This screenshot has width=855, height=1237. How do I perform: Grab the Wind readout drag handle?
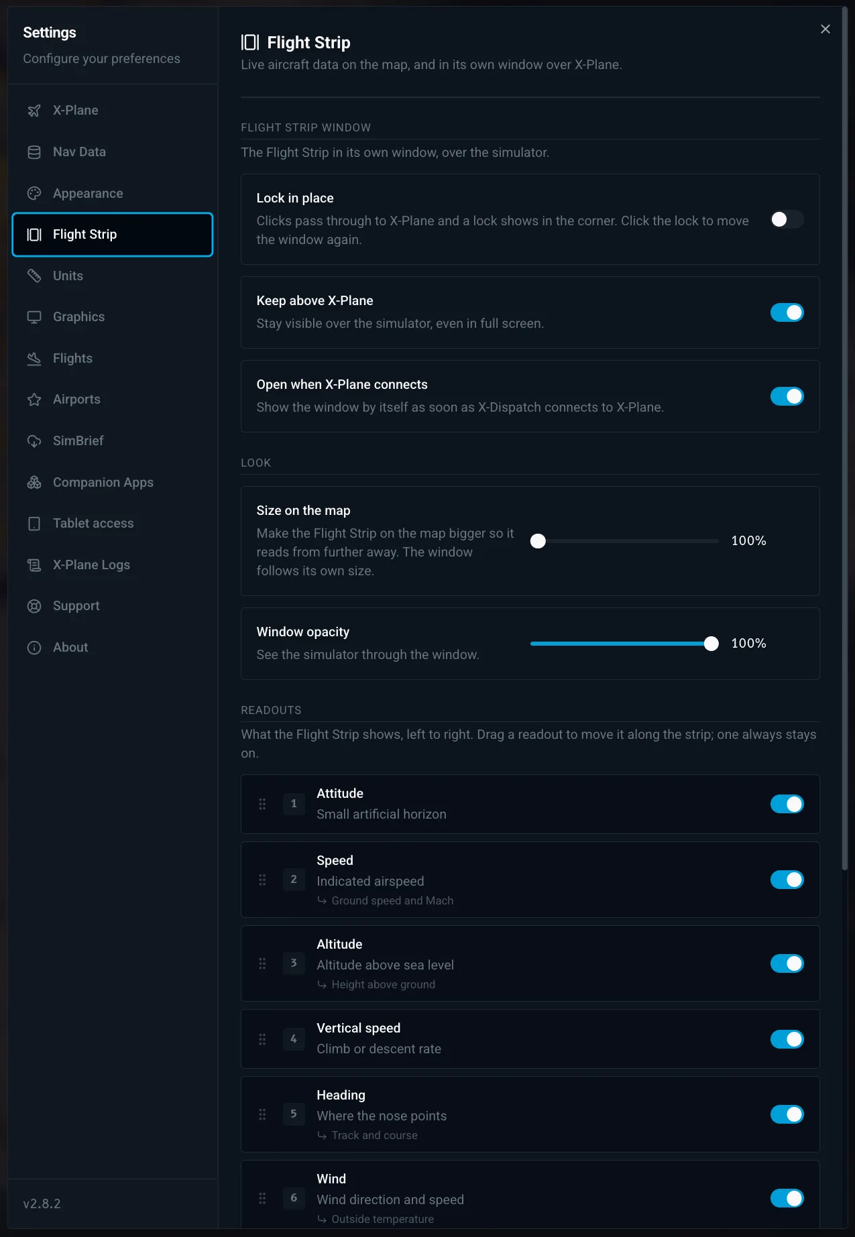(x=262, y=1198)
